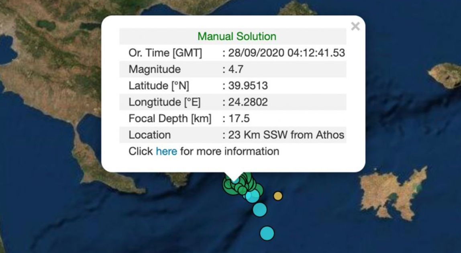
Task: Select the middle isolated cyan earthquake marker
Action: pos(260,210)
